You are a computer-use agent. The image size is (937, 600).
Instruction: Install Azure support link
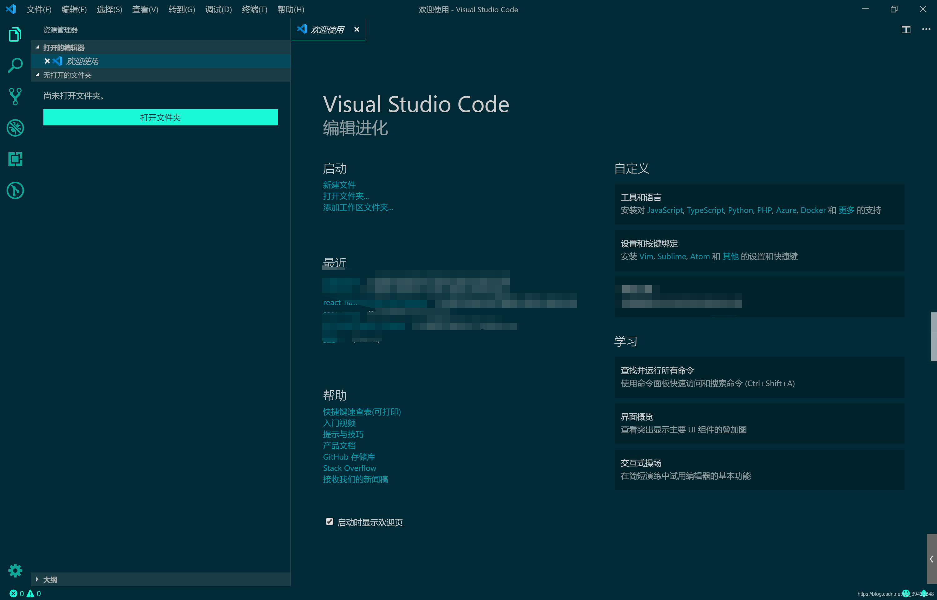[x=786, y=210]
